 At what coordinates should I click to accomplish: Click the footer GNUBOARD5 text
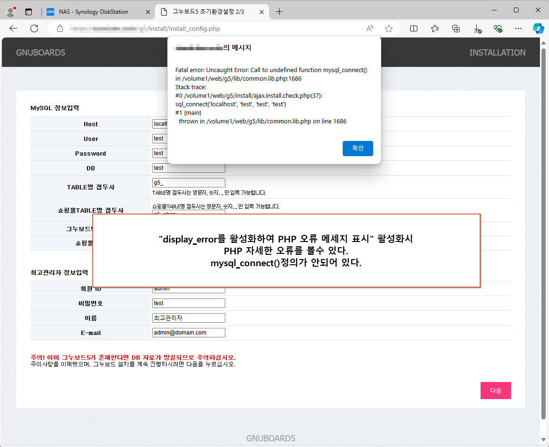point(270,438)
